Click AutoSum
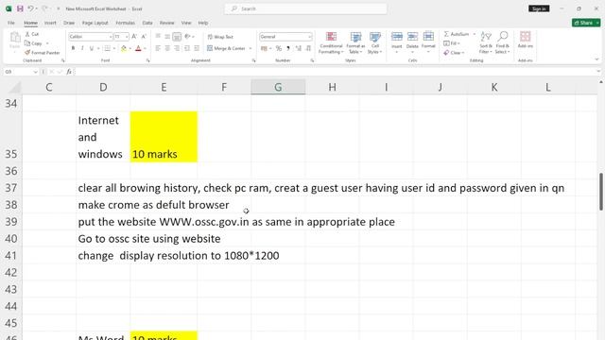This screenshot has width=605, height=340. (457, 34)
